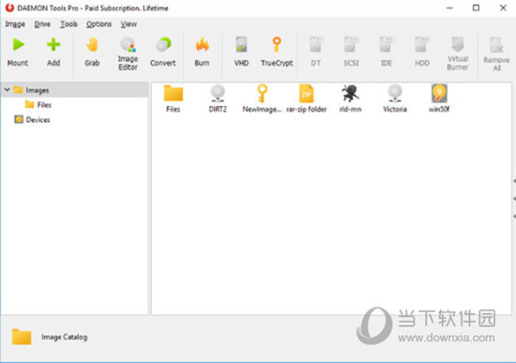
Task: Open the Image menu
Action: coord(15,24)
